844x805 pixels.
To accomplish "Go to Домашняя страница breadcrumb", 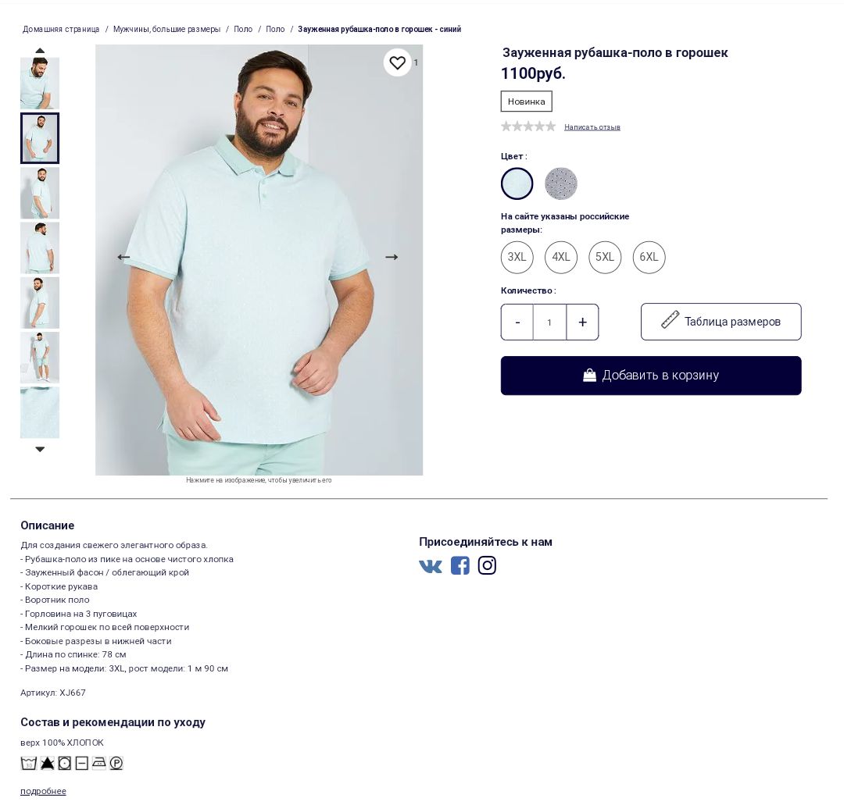I will click(61, 29).
